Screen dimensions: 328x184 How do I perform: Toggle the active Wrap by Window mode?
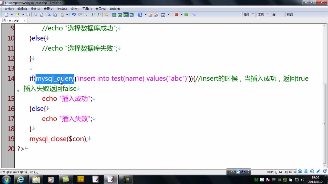coord(126,15)
